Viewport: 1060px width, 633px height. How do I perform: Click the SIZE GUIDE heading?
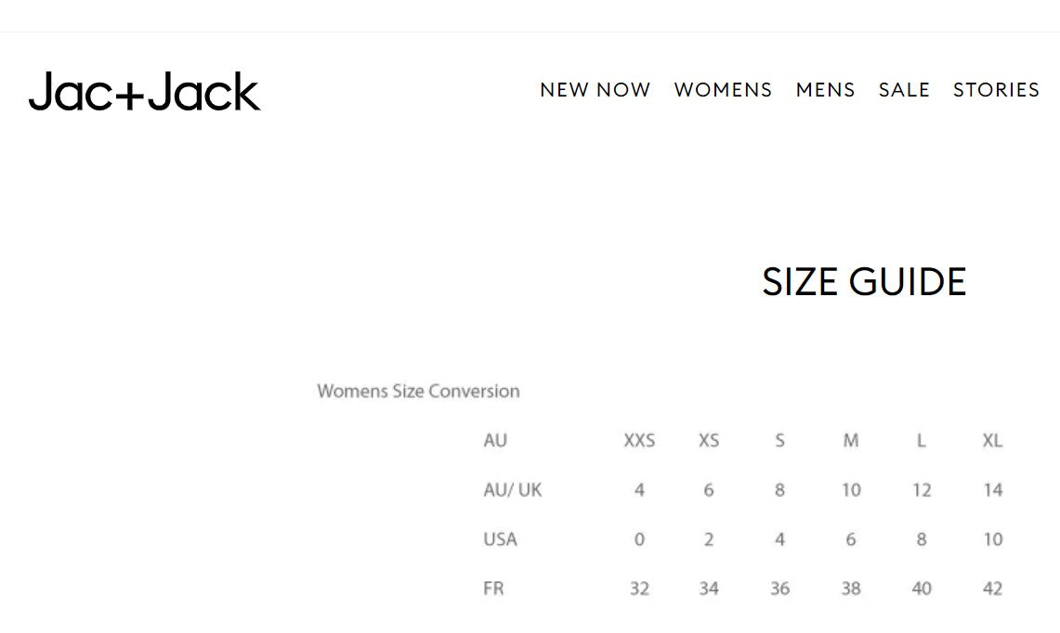point(864,282)
